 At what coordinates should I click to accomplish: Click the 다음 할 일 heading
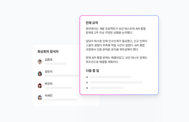point(92,71)
